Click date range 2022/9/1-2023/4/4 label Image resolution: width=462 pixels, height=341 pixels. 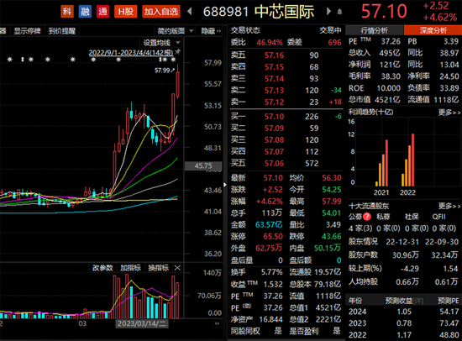tap(131, 52)
